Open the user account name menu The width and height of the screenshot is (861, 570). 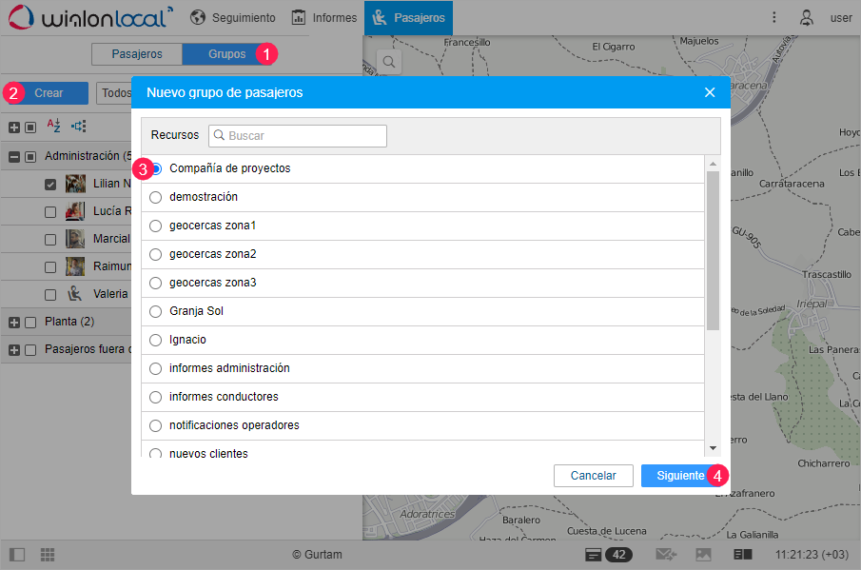click(841, 17)
